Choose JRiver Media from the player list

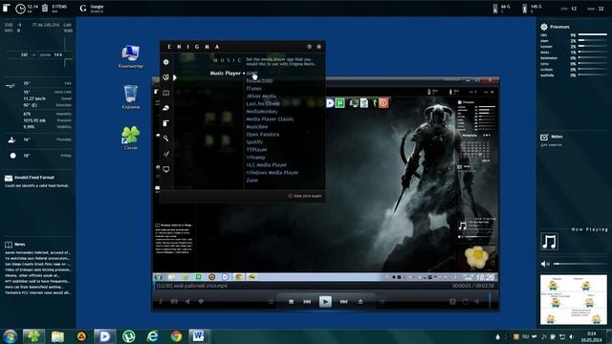[261, 96]
